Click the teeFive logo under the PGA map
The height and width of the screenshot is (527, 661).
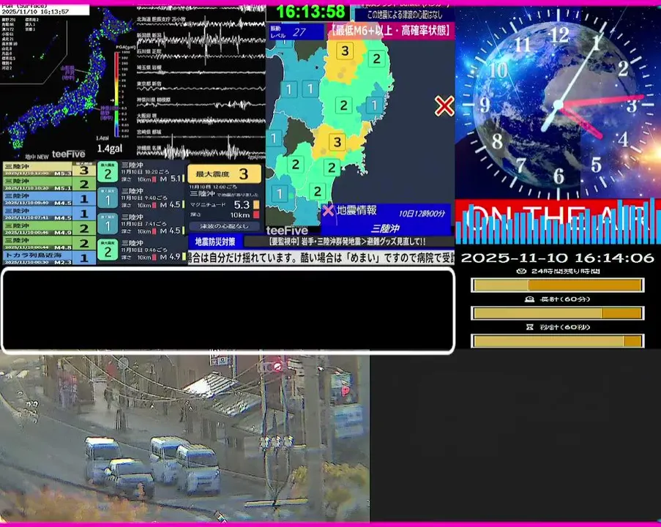68,154
